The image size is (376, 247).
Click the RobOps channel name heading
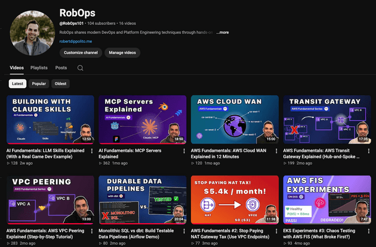click(x=78, y=13)
